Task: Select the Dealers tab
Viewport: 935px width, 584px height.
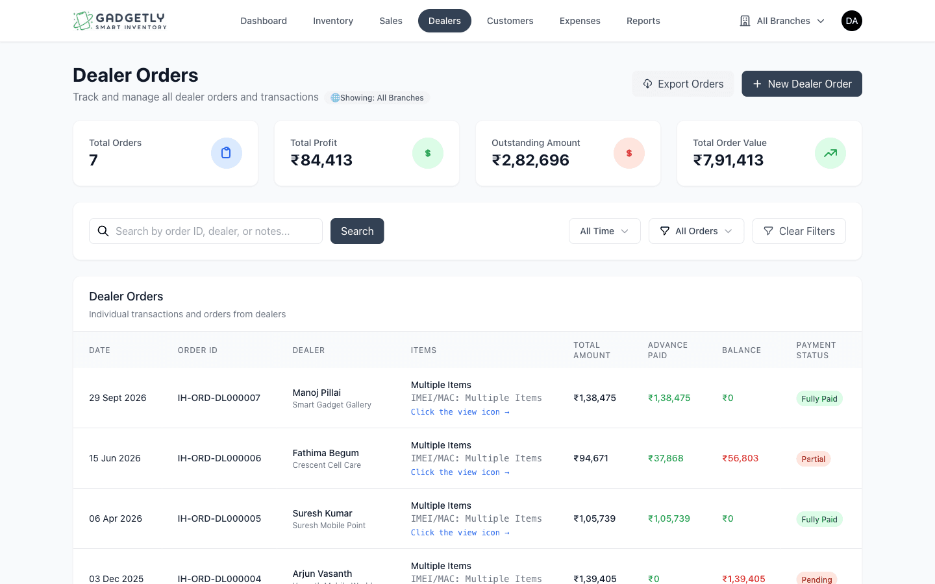Action: coord(445,21)
